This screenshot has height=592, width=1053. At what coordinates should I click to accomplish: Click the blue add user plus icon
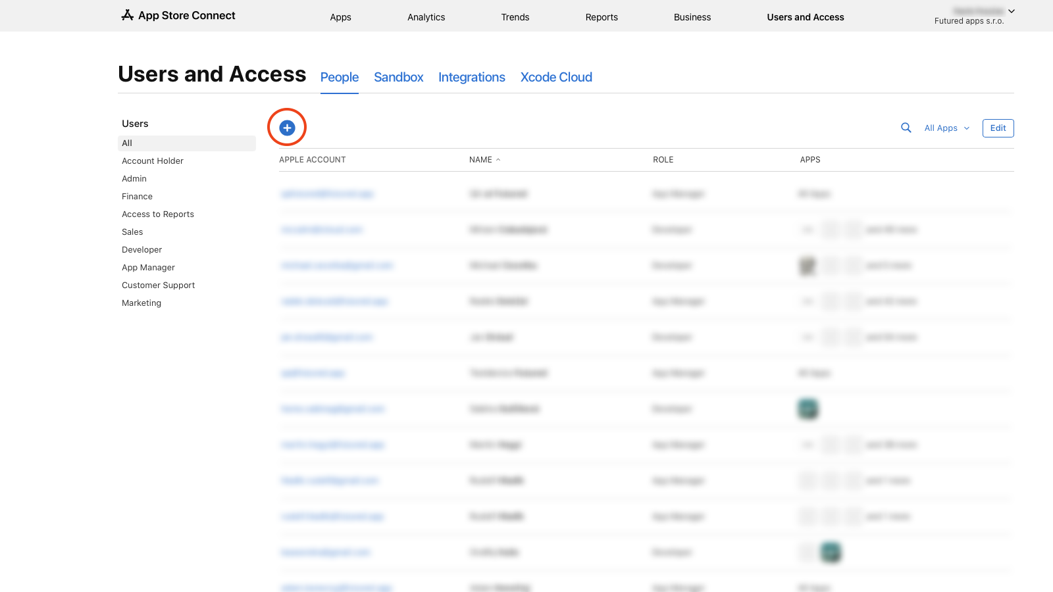point(287,128)
